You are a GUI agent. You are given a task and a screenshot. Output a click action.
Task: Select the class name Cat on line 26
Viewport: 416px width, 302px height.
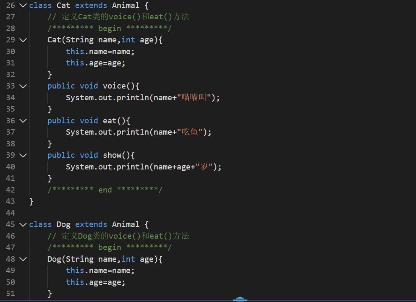(63, 5)
